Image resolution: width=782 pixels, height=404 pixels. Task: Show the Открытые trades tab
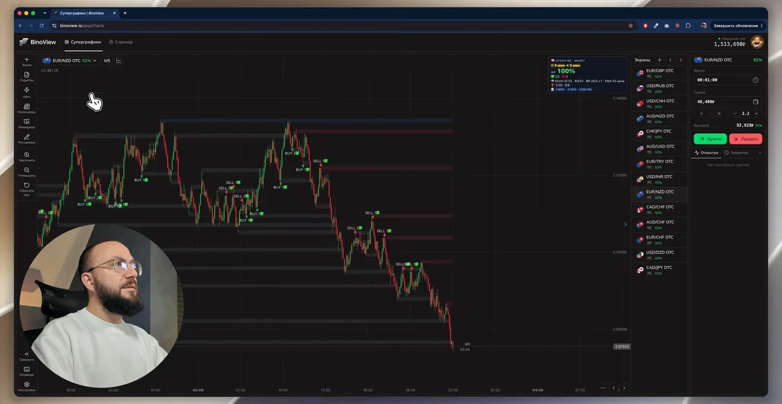pos(706,153)
